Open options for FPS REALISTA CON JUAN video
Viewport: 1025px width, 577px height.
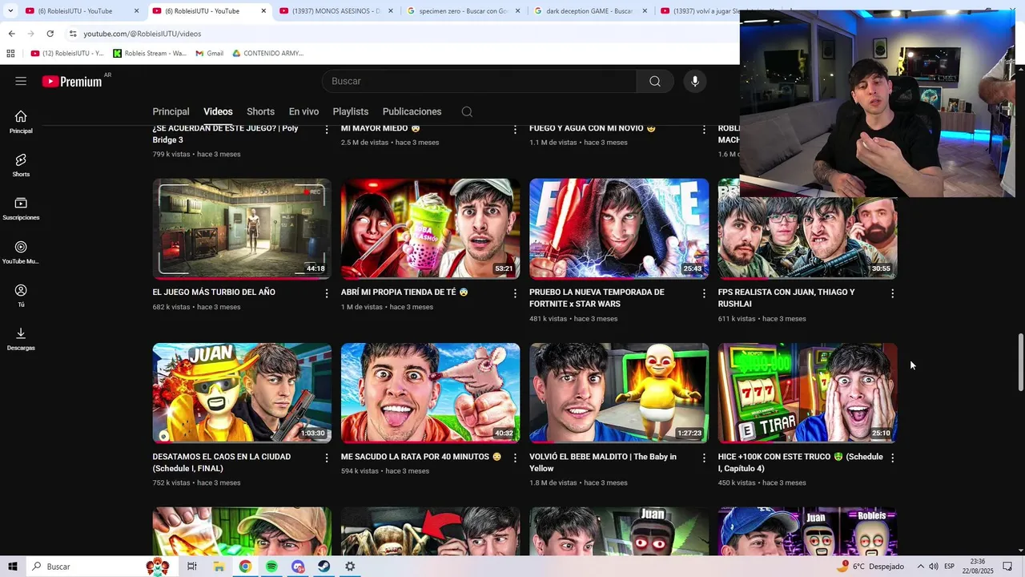[892, 293]
